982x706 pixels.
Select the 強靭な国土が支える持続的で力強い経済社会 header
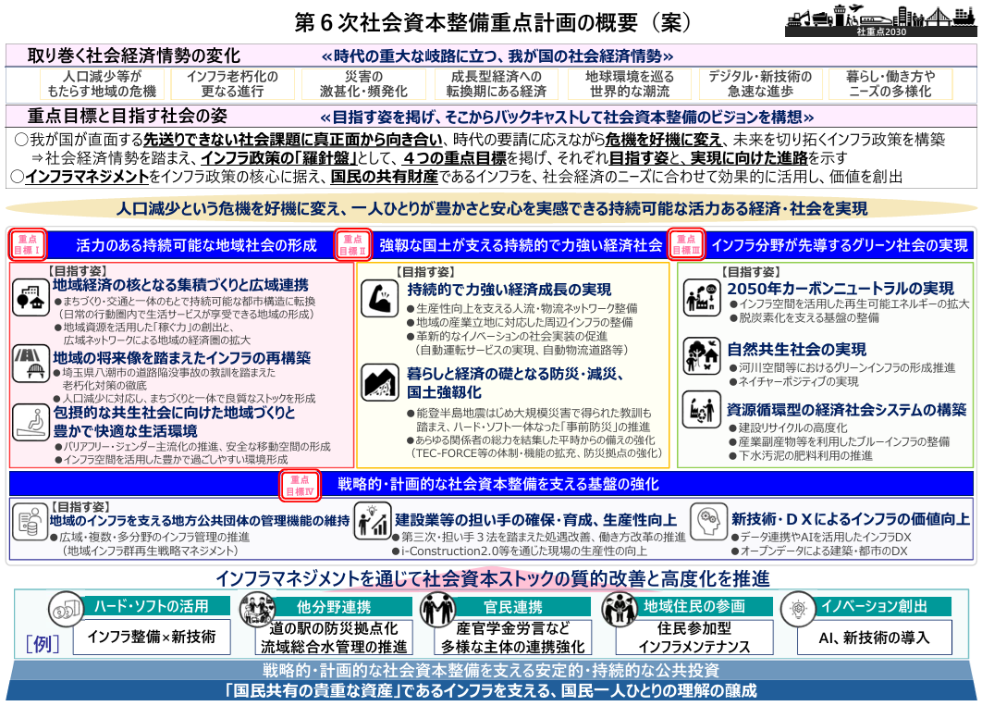coord(521,245)
